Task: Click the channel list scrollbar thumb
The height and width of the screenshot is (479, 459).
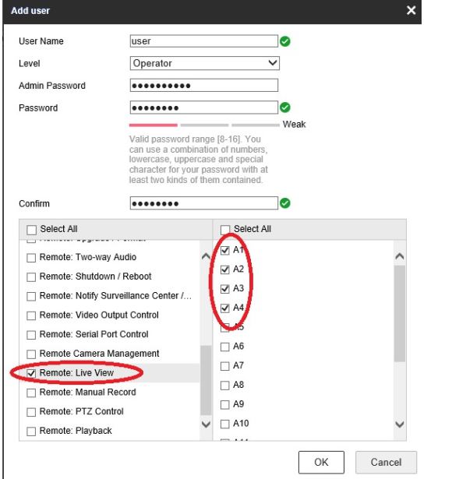Action: (x=400, y=313)
